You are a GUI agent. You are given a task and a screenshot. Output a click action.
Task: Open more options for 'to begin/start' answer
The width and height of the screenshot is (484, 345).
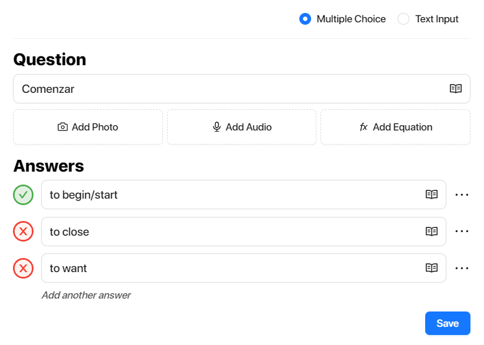(462, 195)
